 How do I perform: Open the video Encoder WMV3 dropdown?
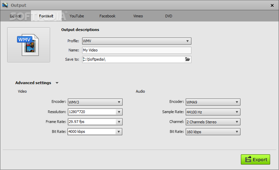(95, 102)
